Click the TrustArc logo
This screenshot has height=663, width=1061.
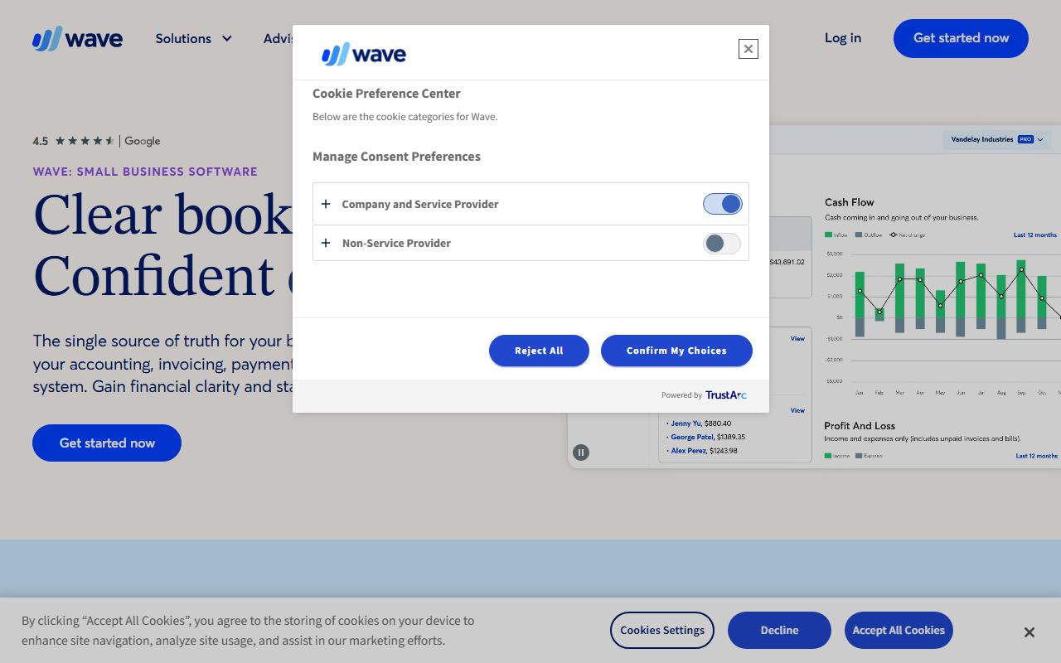725,395
